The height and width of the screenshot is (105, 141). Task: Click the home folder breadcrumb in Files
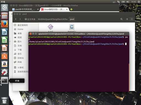30,19
